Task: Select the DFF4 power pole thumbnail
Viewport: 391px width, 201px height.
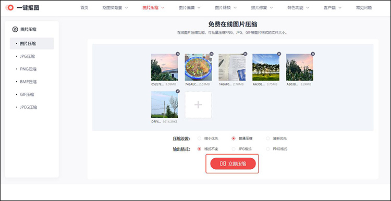Action: (x=164, y=105)
